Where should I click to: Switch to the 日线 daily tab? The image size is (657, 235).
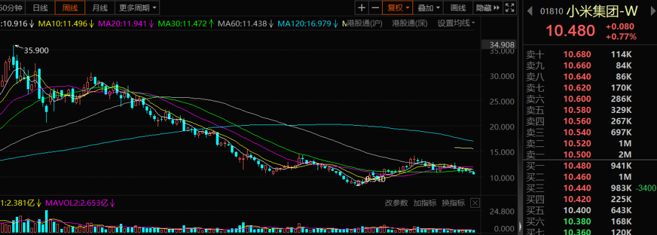click(x=40, y=7)
